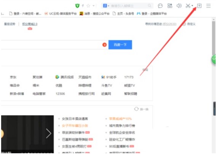Open the 企鹅媒体平台 login bookmark
This screenshot has height=154, width=216.
152,14
